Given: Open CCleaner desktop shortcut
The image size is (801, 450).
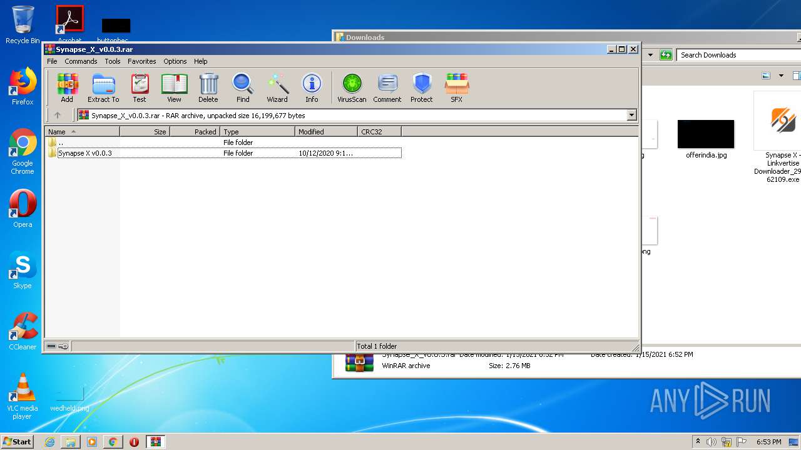Looking at the screenshot, I should (23, 331).
